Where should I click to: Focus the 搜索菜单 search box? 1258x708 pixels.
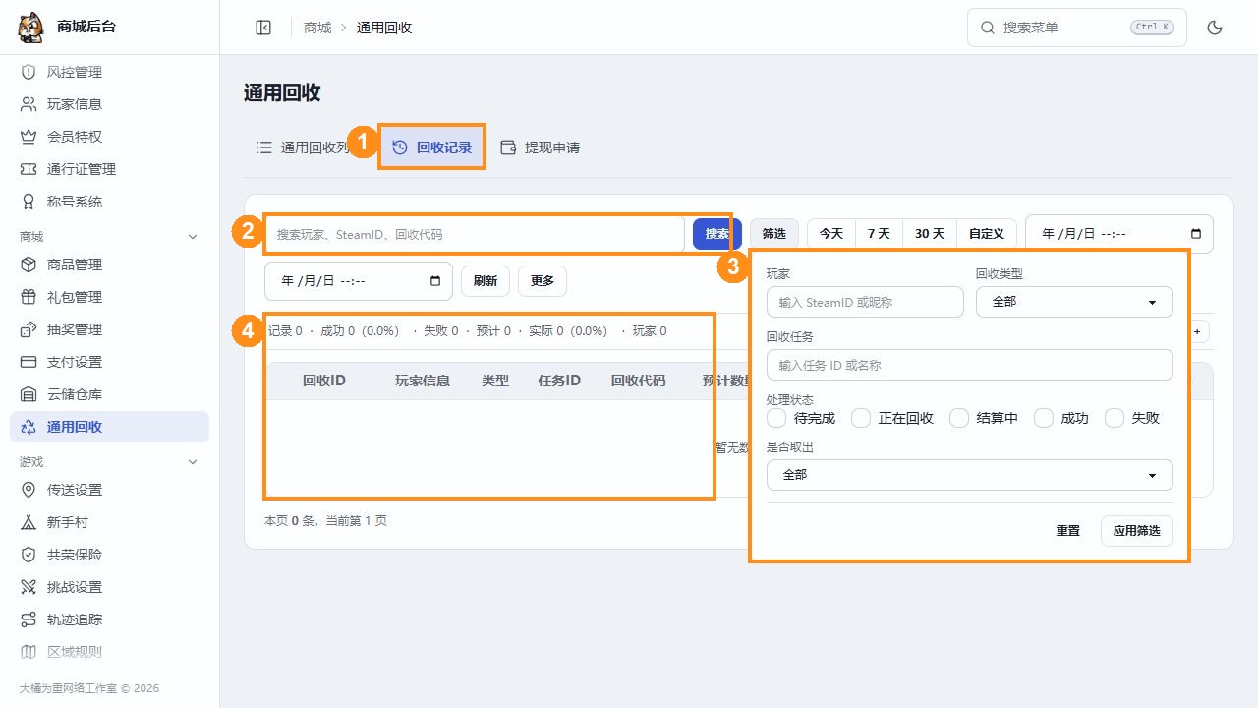(x=1077, y=28)
